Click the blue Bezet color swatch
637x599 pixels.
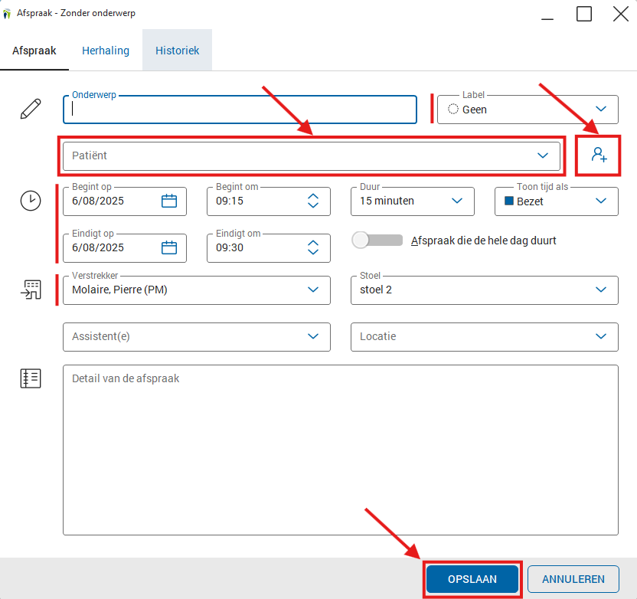pyautogui.click(x=509, y=201)
